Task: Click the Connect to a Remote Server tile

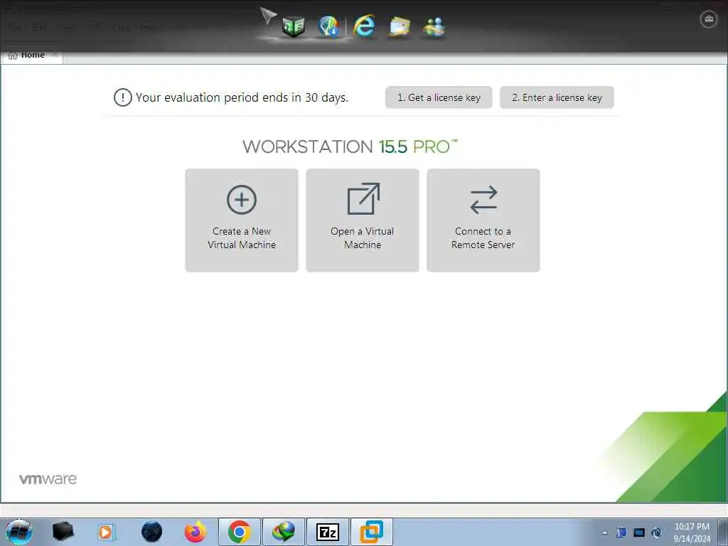Action: coord(483,220)
